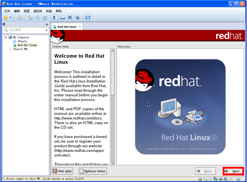Click Next to continue installation
The image size is (247, 182).
233,171
